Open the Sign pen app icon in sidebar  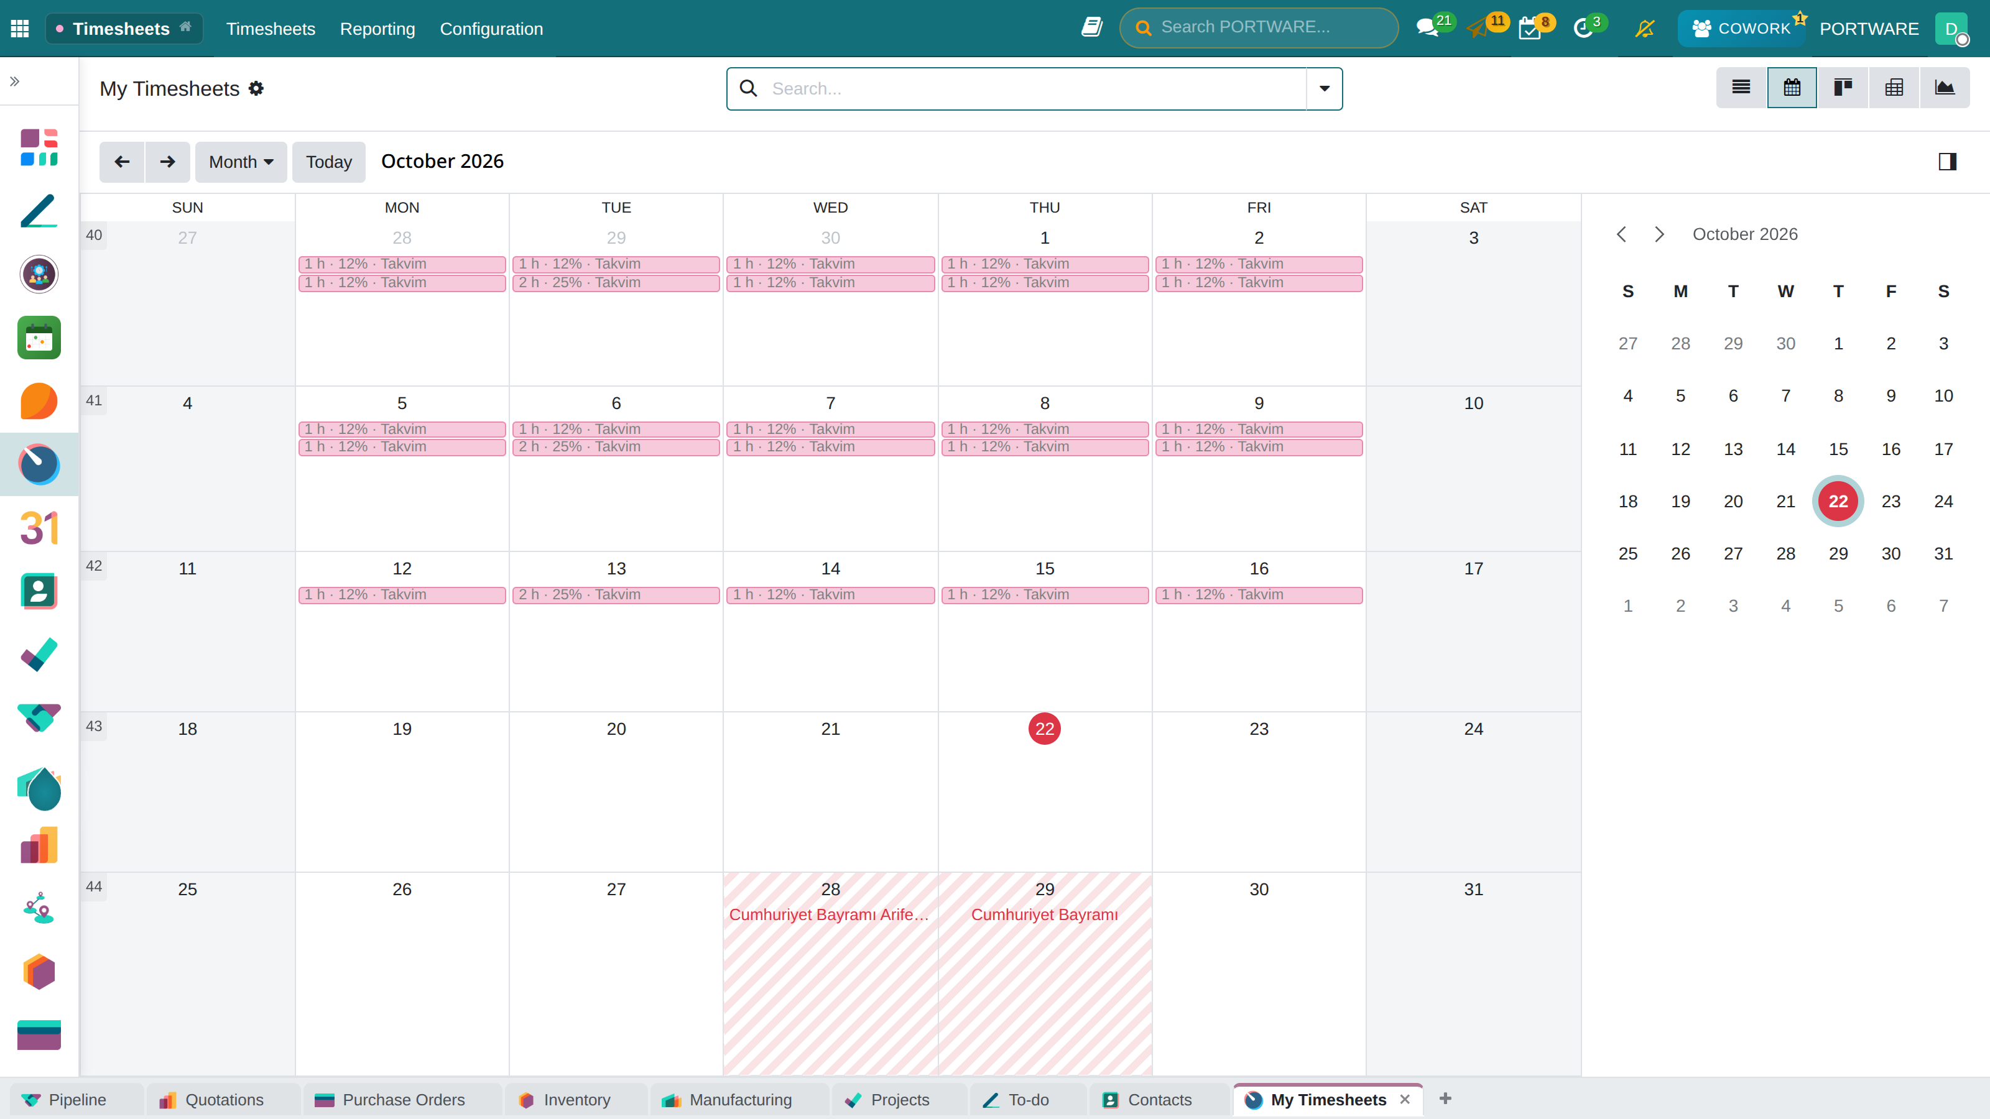click(39, 211)
